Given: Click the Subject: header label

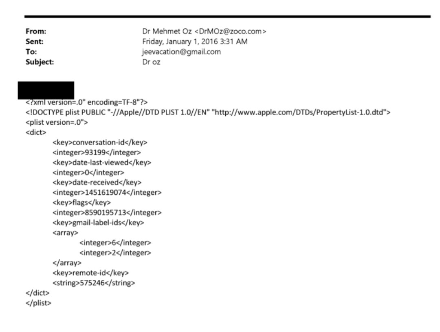Looking at the screenshot, I should 40,62.
